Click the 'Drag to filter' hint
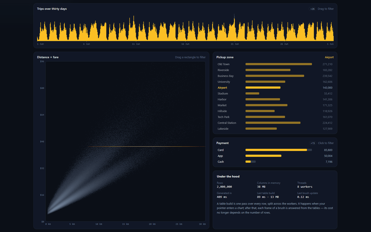Screen dimensions: 371x232 click(x=326, y=9)
